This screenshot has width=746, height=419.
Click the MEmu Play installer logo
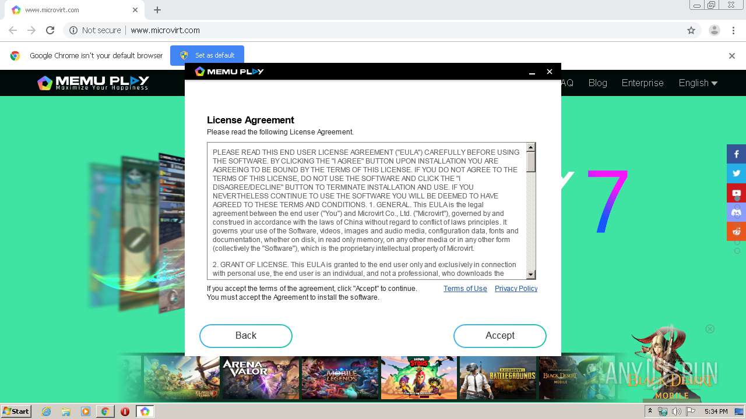(x=229, y=72)
